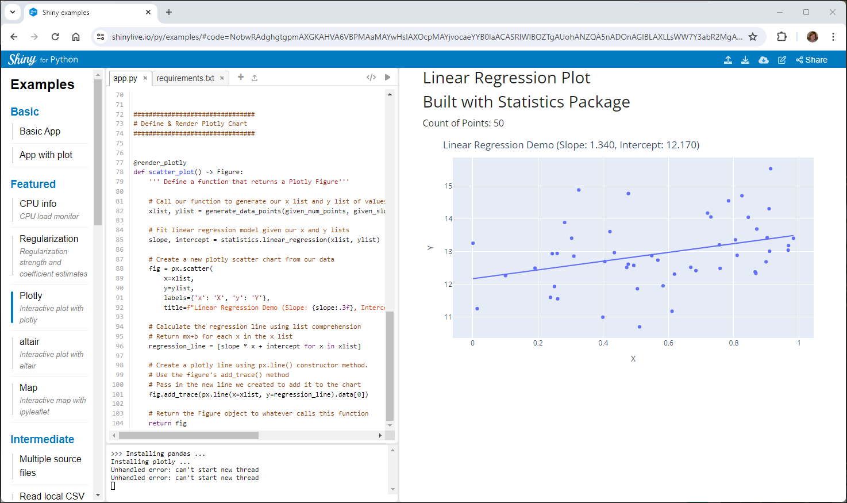
Task: Close the Shiny examples browser tab
Action: click(x=148, y=12)
